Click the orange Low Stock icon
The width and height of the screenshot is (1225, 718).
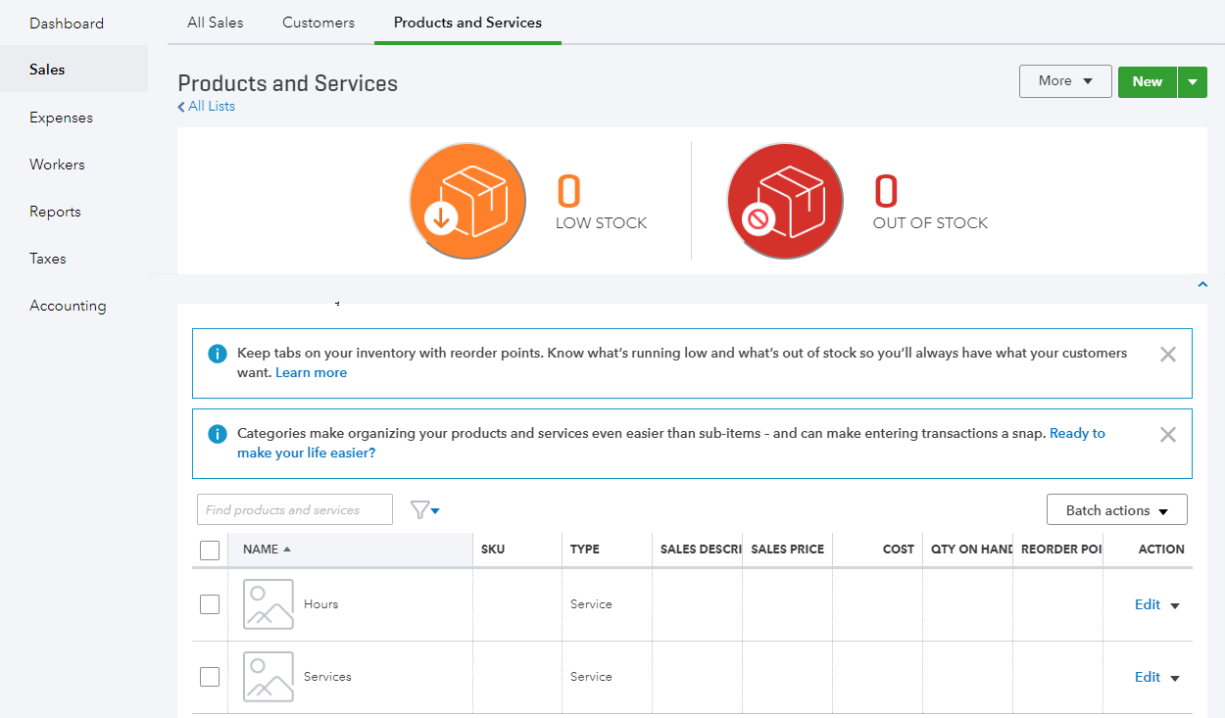pyautogui.click(x=467, y=200)
